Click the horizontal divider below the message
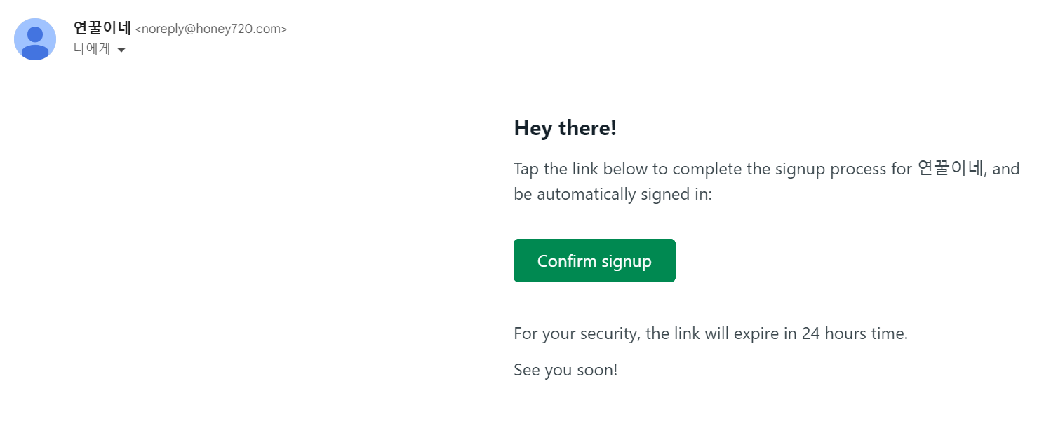Image resolution: width=1044 pixels, height=421 pixels. [x=772, y=417]
